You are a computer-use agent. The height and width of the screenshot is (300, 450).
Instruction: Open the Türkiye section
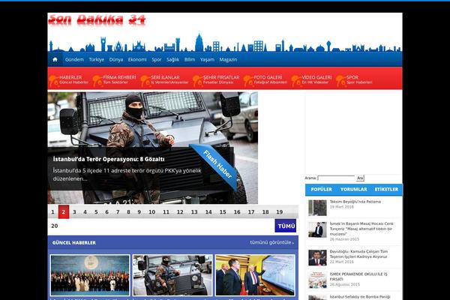pos(97,59)
